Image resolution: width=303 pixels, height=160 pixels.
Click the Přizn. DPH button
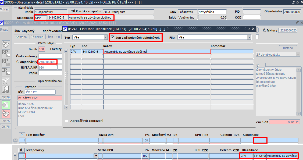[x=53, y=37]
